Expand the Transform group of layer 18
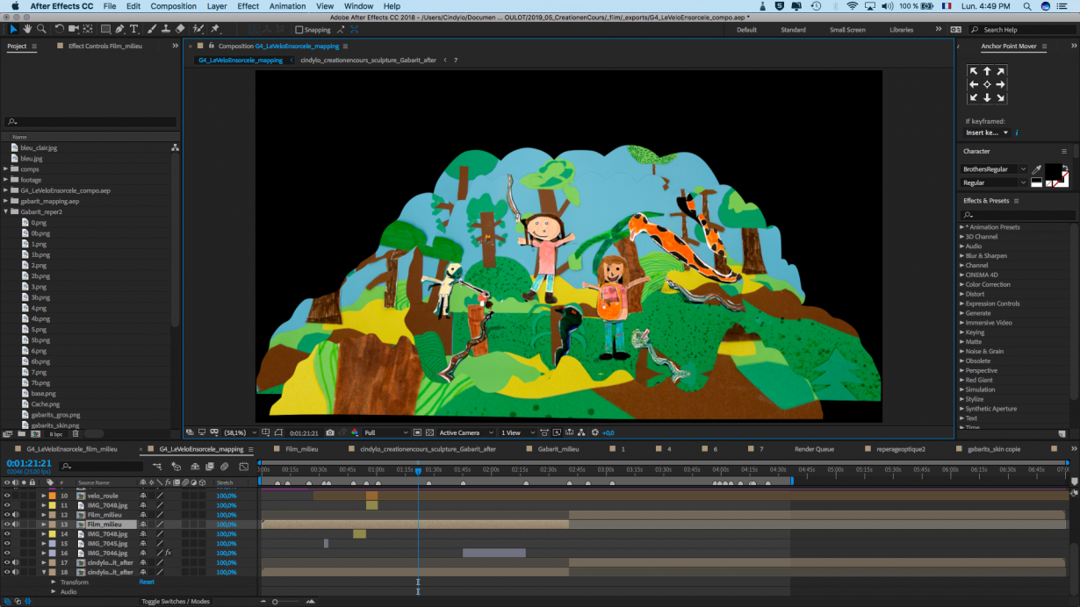 pyautogui.click(x=53, y=582)
